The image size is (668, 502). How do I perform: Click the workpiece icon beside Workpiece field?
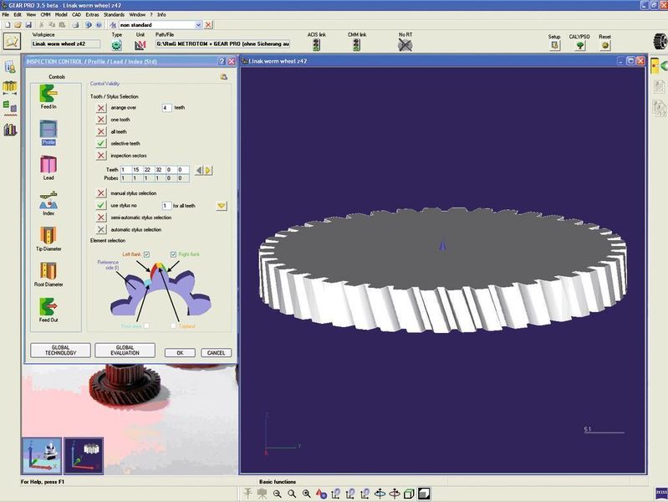tap(12, 41)
